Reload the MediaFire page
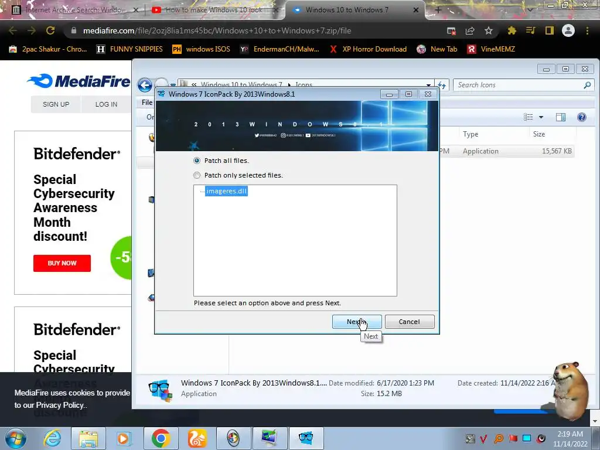 (x=50, y=30)
